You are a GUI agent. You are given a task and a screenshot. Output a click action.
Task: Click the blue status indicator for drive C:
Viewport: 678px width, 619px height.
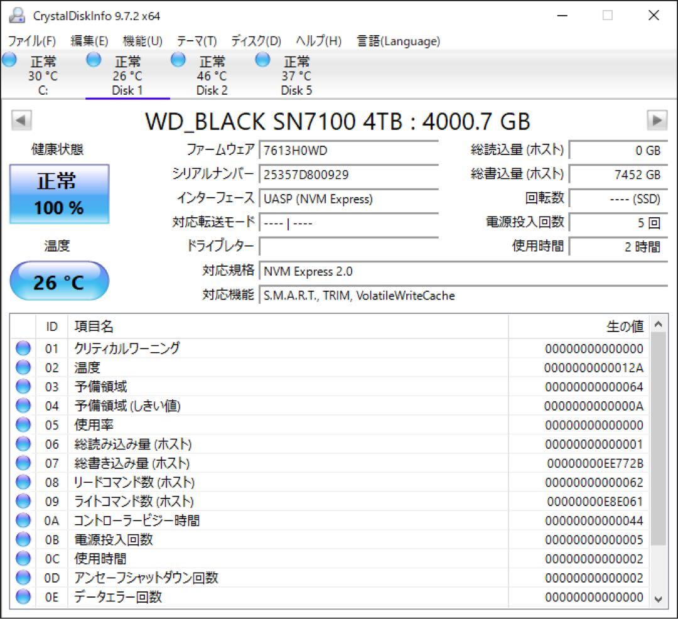(x=9, y=60)
